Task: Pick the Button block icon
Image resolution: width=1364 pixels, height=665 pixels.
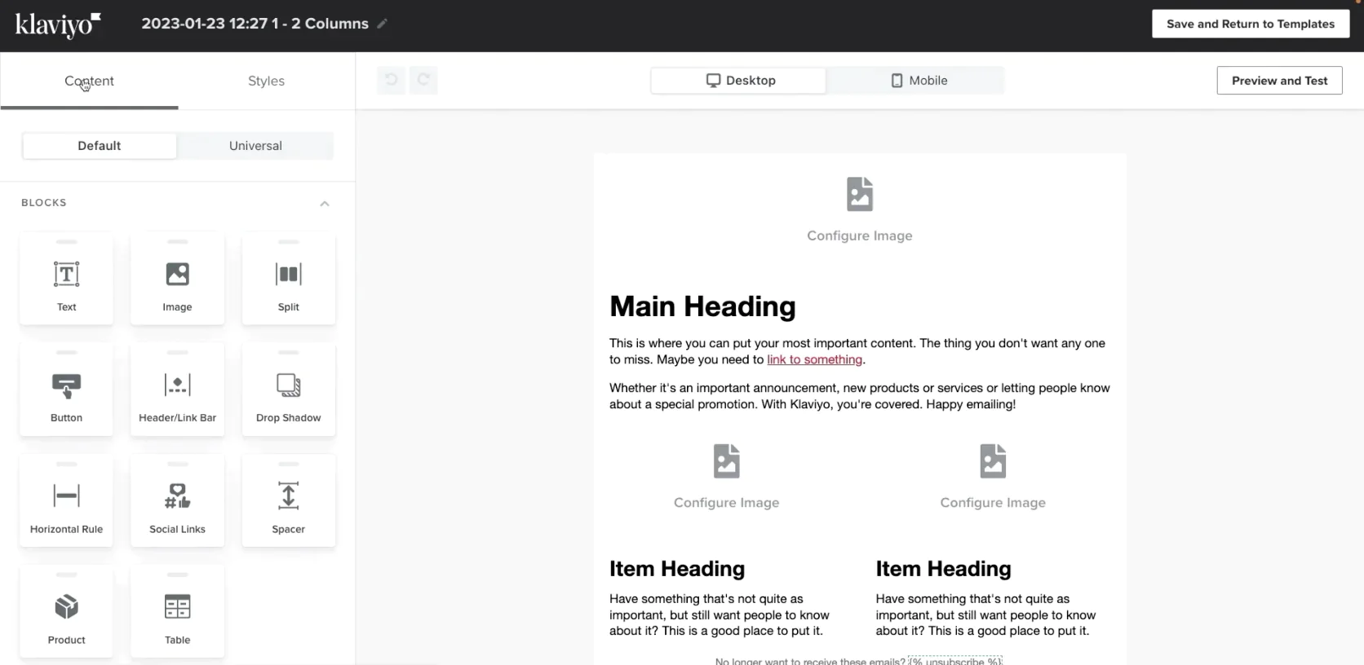Action: (66, 385)
